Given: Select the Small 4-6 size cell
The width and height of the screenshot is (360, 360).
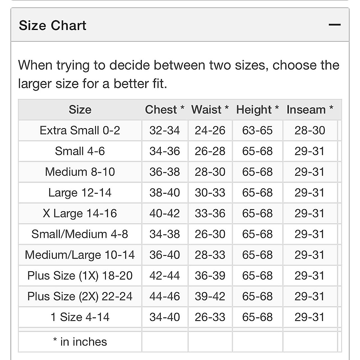Looking at the screenshot, I should click(x=80, y=151).
